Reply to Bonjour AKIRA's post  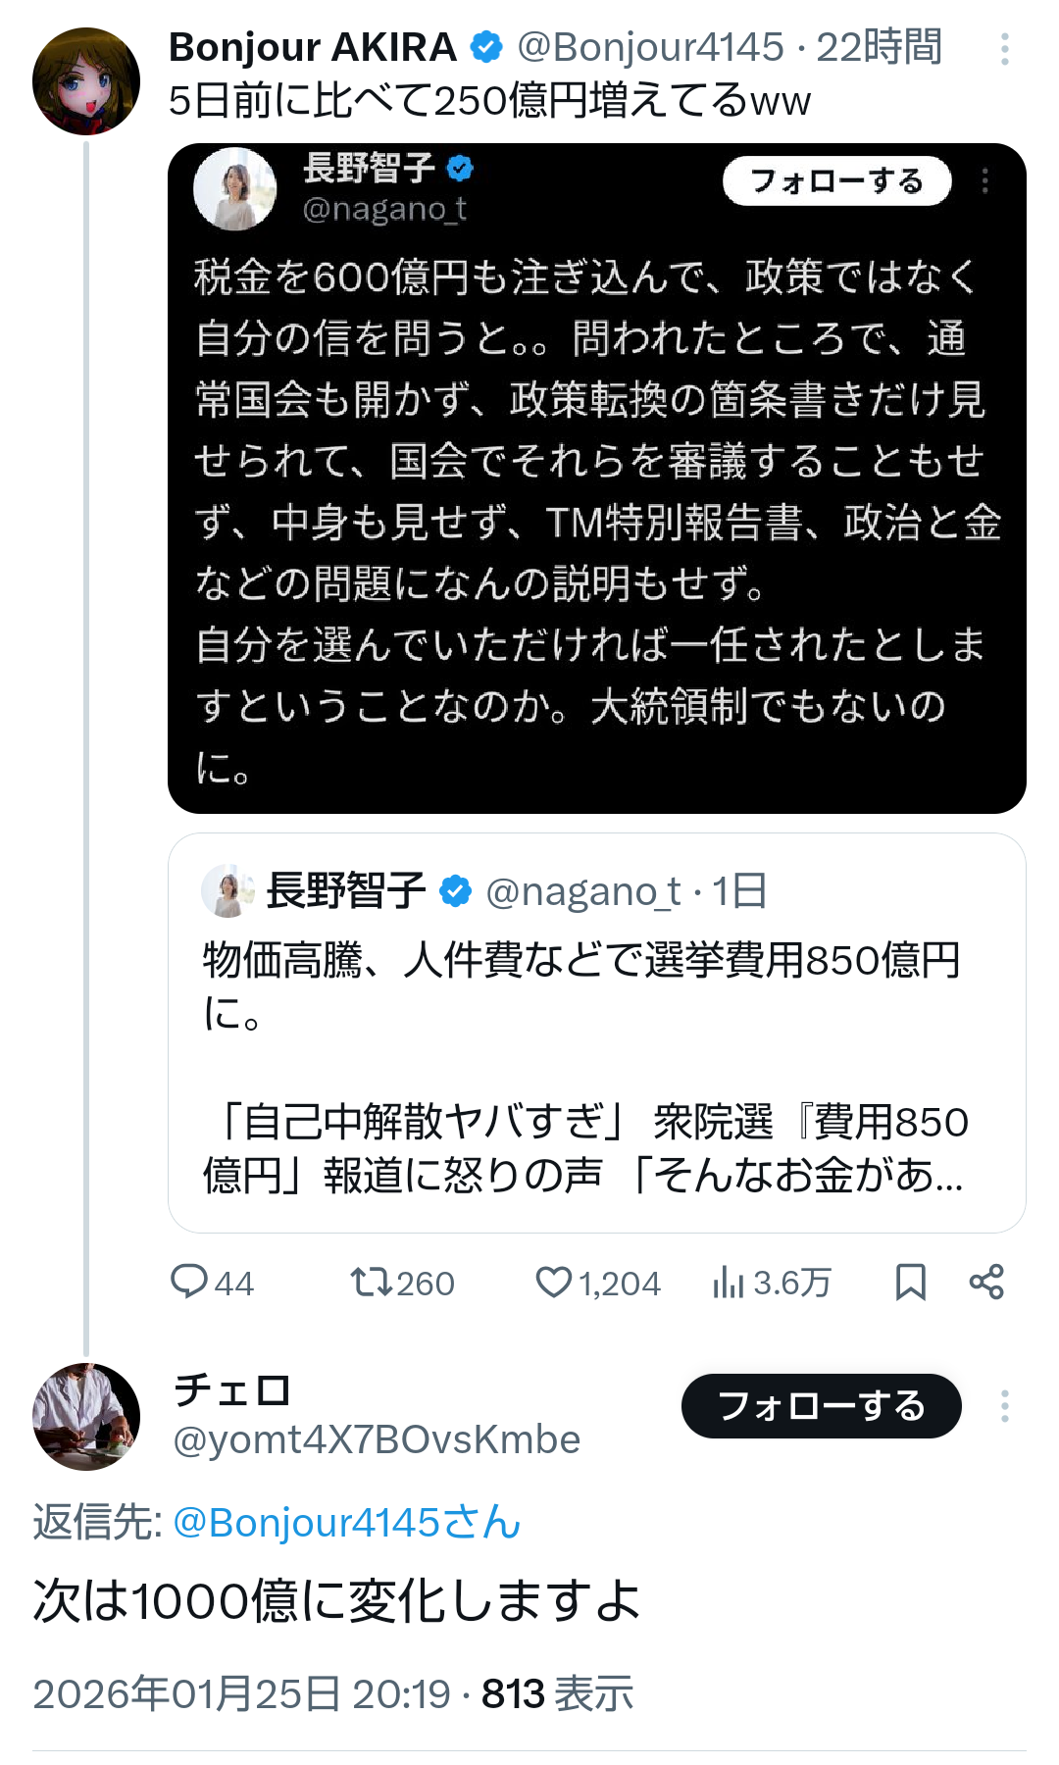point(189,1282)
